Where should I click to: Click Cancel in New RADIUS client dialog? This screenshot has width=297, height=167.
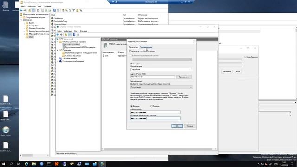pyautogui.click(x=189, y=126)
